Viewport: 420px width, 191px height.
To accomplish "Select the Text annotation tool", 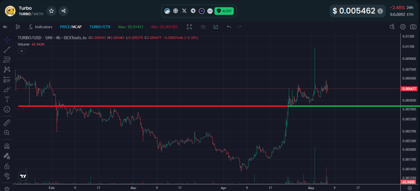I will (7, 99).
